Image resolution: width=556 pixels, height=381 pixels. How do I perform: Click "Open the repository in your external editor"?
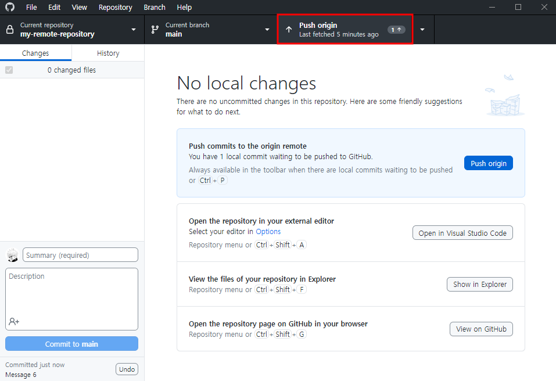point(261,221)
